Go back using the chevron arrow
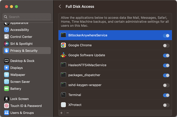The image size is (177, 117). click(x=60, y=6)
